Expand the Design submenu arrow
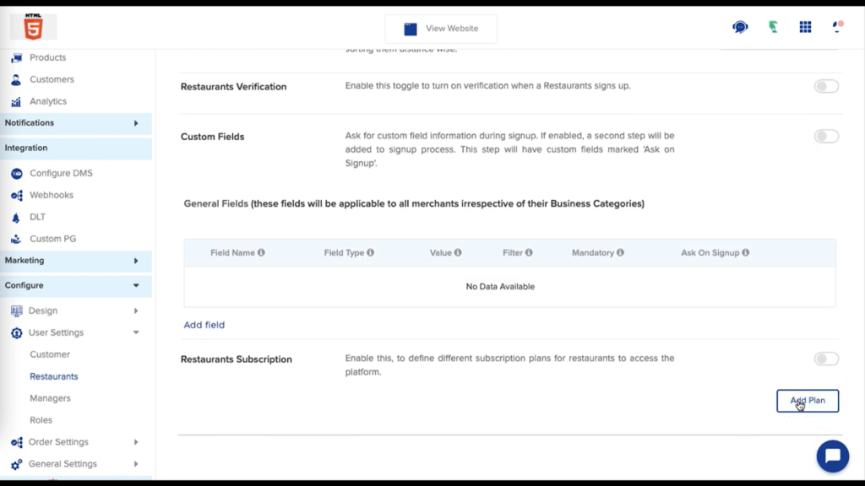 point(136,310)
